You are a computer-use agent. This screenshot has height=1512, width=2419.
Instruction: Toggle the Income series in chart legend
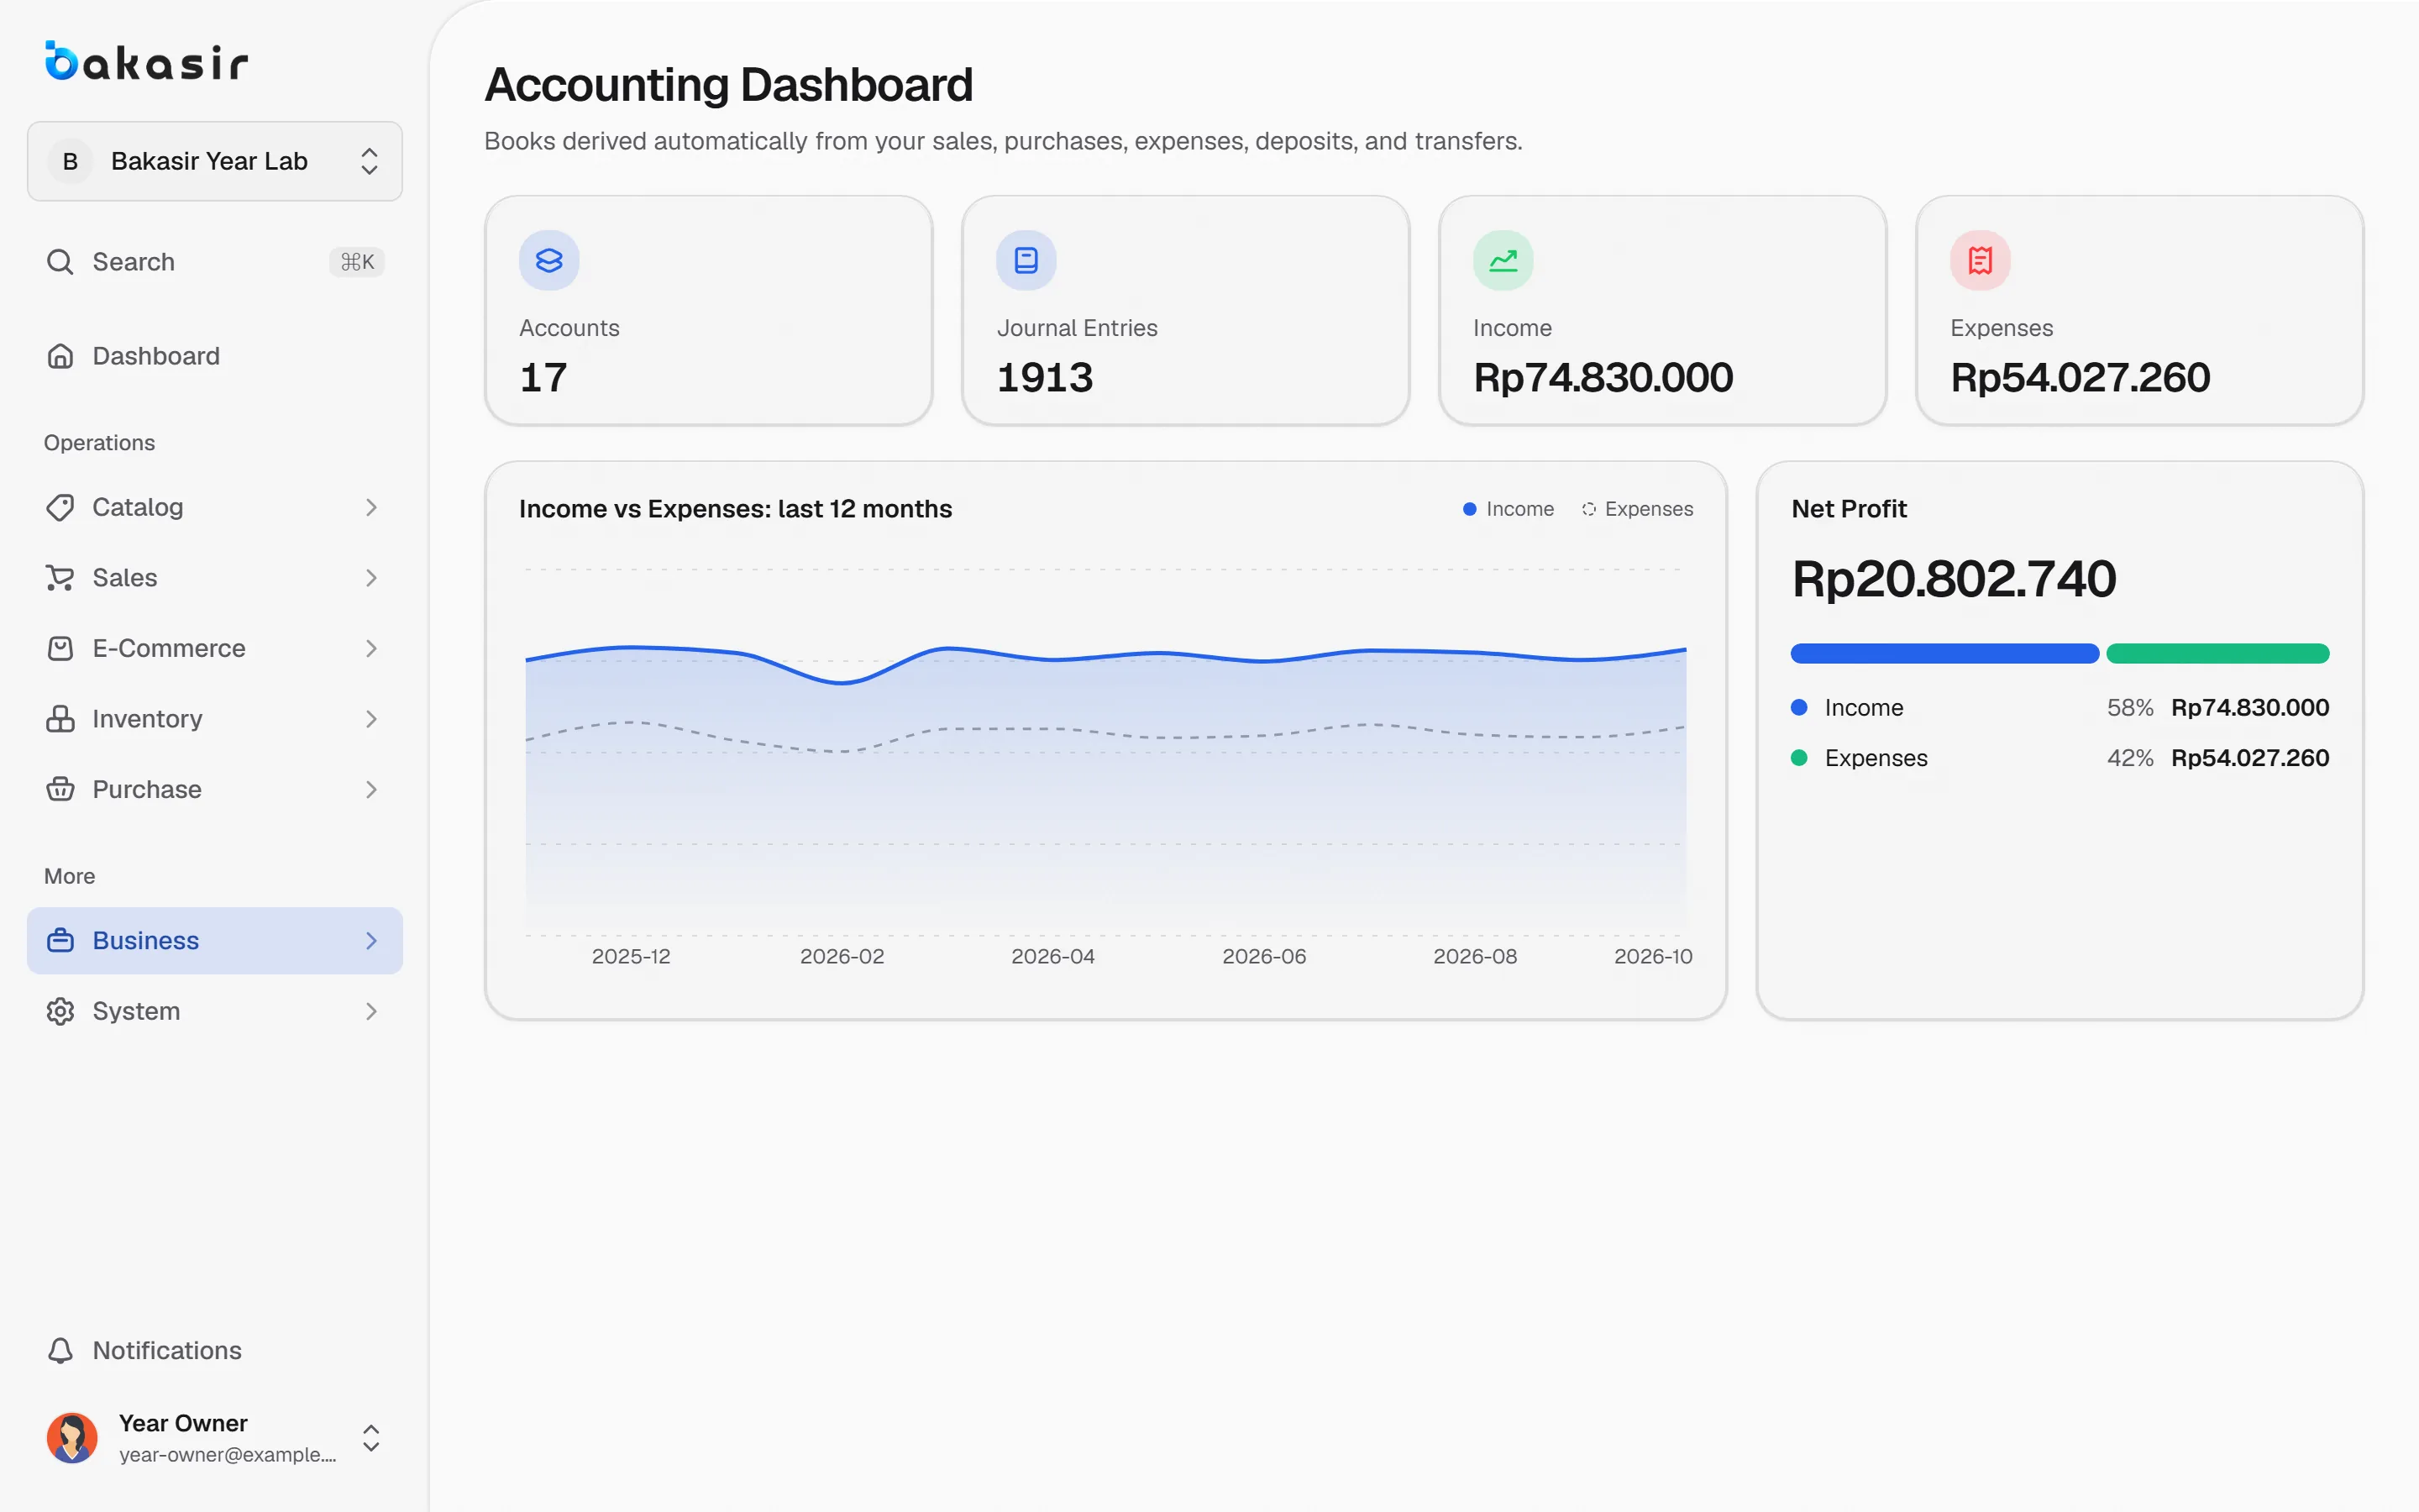pyautogui.click(x=1509, y=509)
